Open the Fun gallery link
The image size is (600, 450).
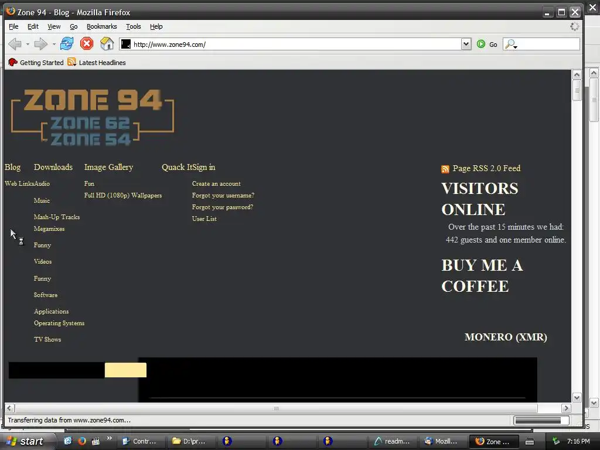[89, 183]
